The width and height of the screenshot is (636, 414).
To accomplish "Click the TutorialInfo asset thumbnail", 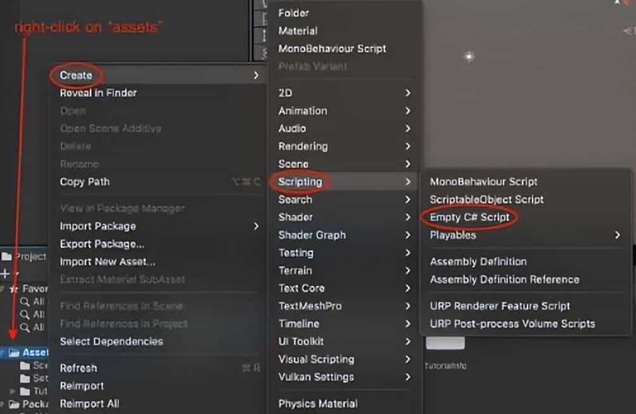I will pyautogui.click(x=445, y=343).
